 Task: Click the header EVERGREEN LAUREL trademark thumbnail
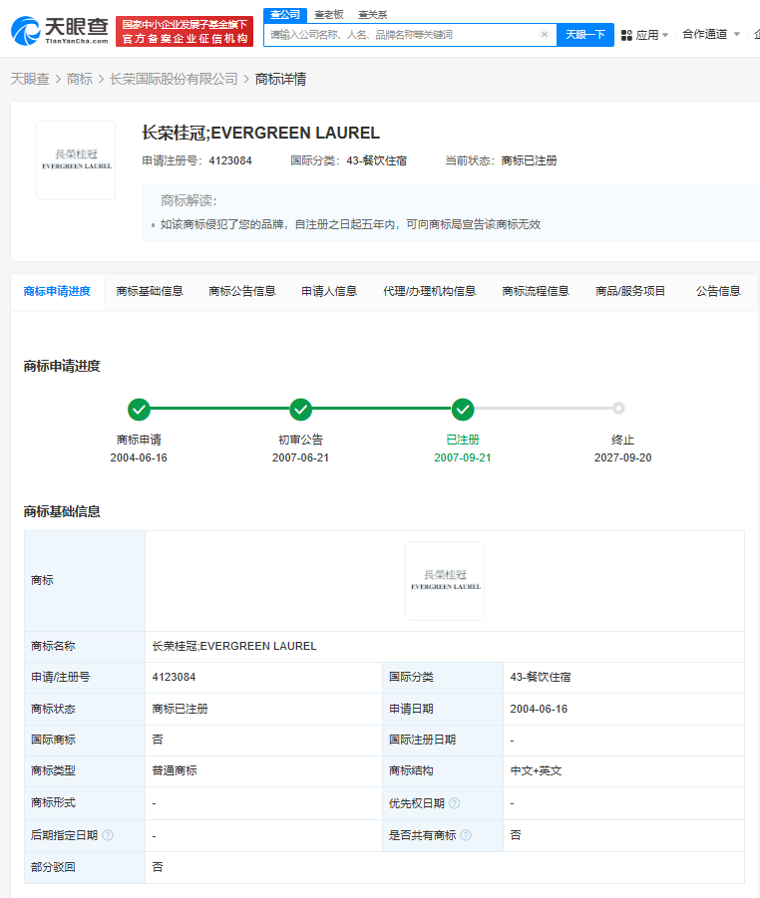[x=76, y=160]
